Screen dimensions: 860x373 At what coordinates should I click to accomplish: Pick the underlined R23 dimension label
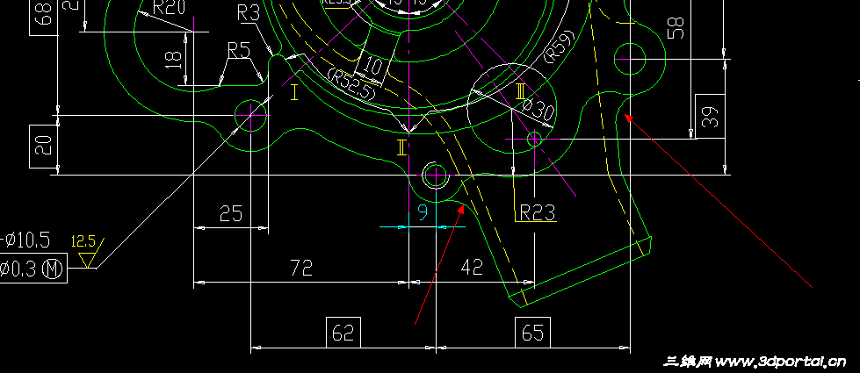click(538, 212)
